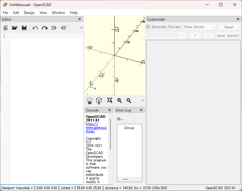This screenshot has height=191, width=242.
Task: Unindent the code with the unindent icon
Action: coord(54,28)
